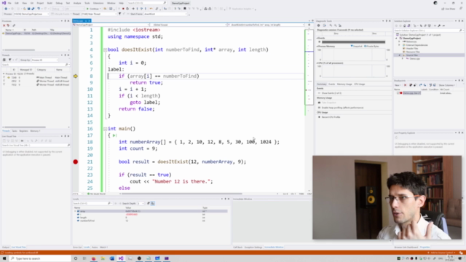This screenshot has height=262, width=466.
Task: Open the Group by Process ID dropdown
Action: (44, 60)
